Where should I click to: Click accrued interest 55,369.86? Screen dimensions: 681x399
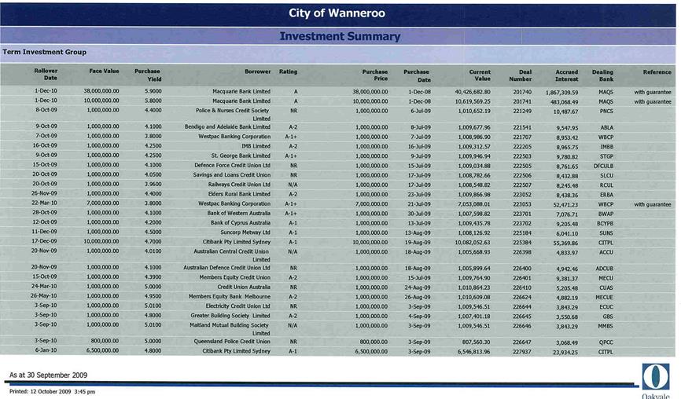(x=565, y=243)
